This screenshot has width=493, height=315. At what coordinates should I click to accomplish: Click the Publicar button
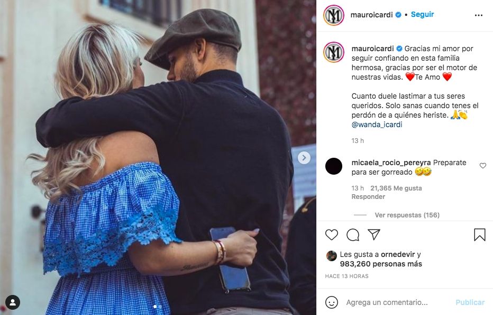point(470,302)
